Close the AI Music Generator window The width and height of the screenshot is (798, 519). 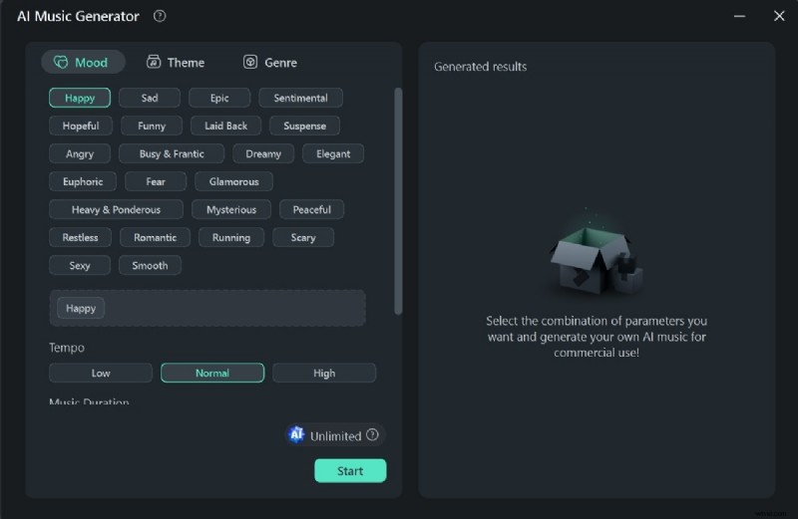click(x=779, y=16)
